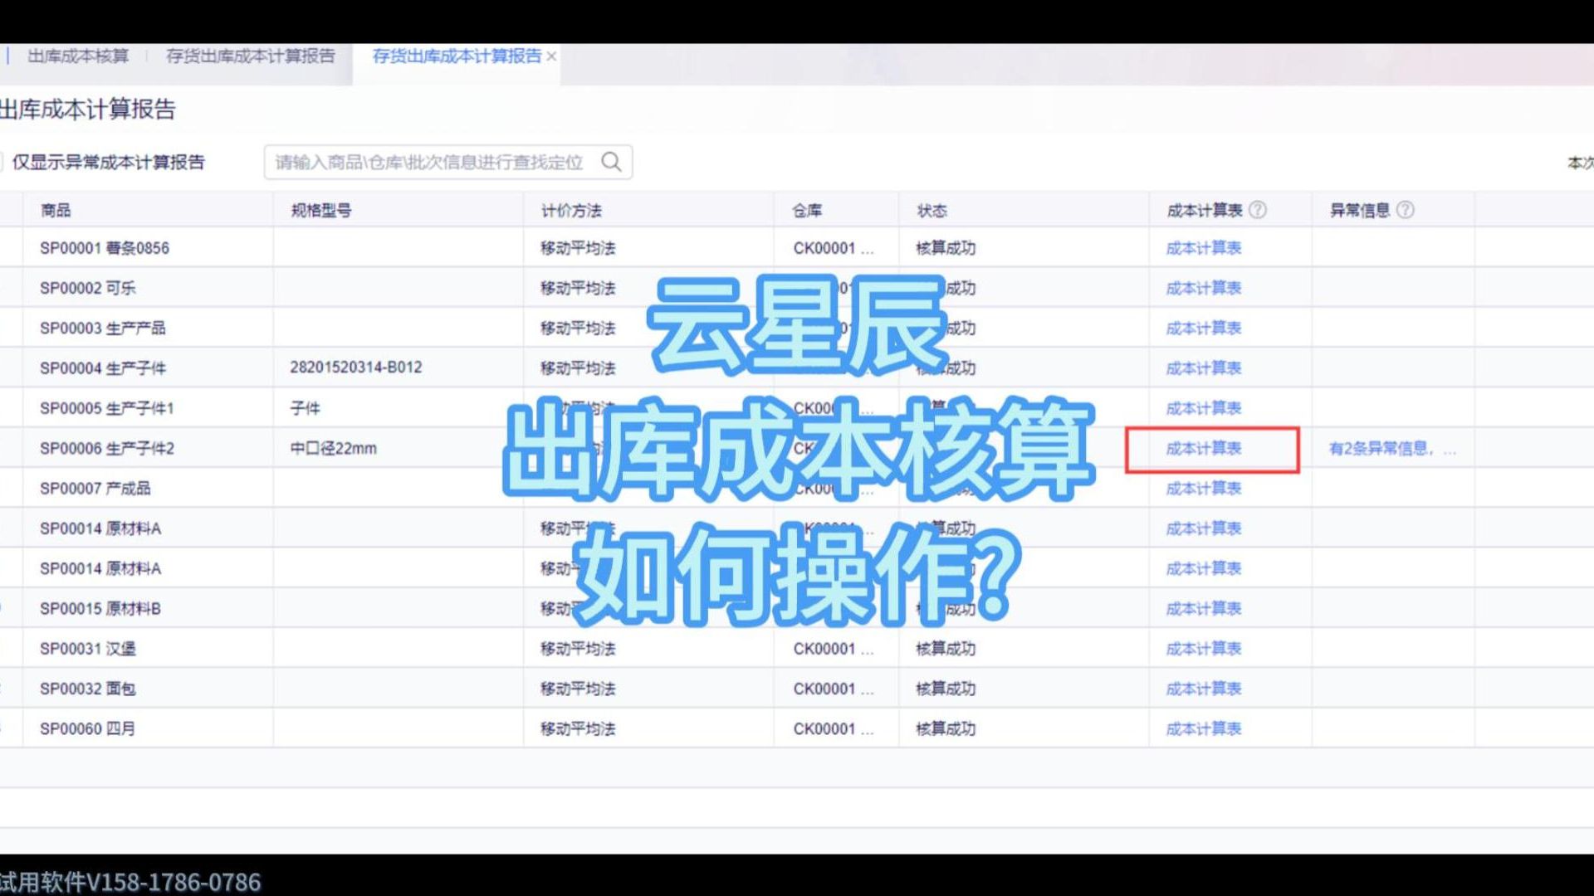
Task: Open 成本计算表 link for SP00002 可乐
Action: point(1203,288)
